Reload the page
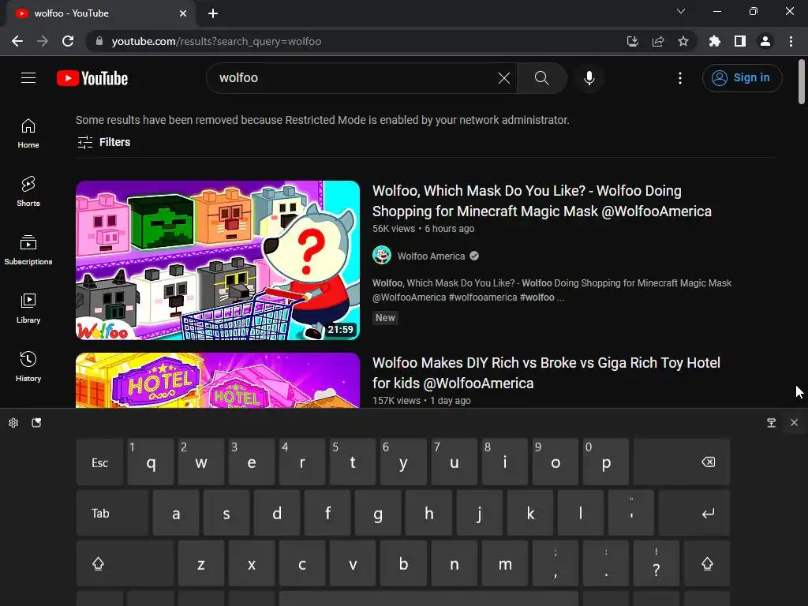 [68, 41]
